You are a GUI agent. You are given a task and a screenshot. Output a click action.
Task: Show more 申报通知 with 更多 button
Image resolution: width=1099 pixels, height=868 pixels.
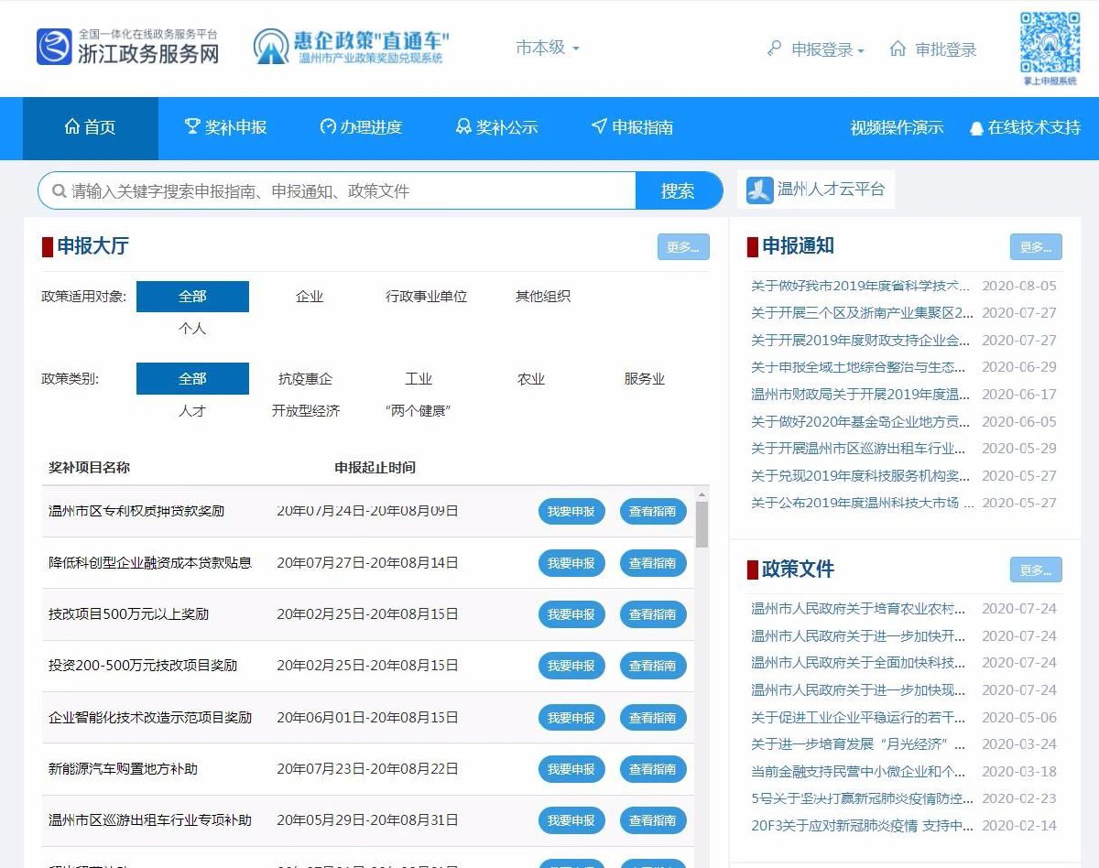point(1036,247)
